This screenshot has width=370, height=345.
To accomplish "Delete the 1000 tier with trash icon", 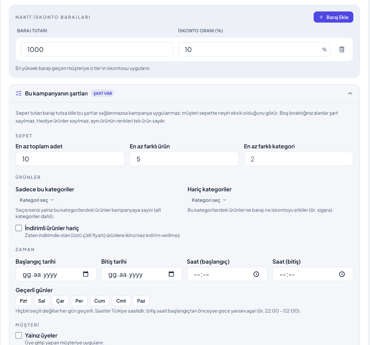I will point(342,49).
